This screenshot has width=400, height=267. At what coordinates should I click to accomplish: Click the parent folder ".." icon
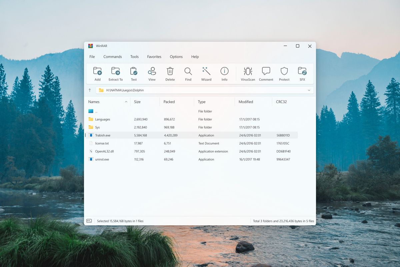(x=91, y=111)
